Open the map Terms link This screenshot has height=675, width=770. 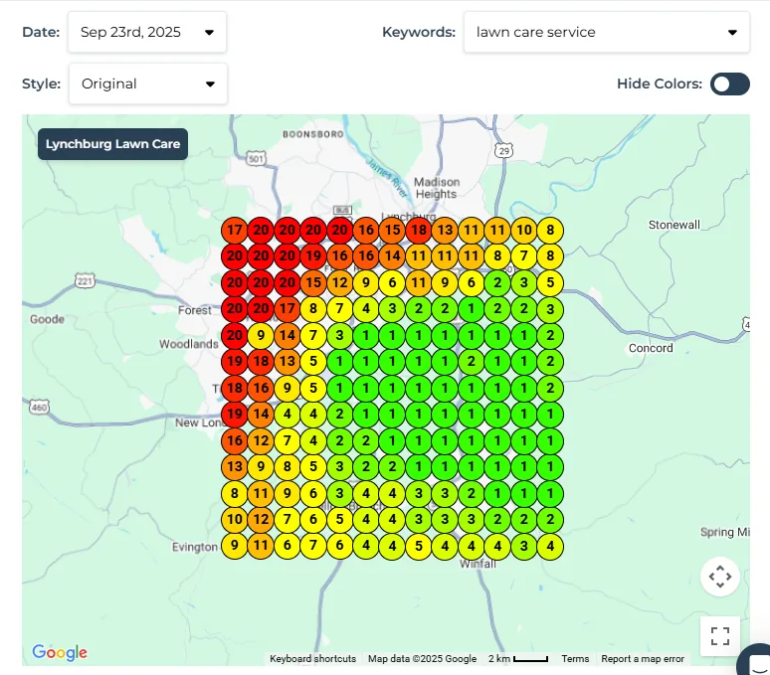pos(575,659)
